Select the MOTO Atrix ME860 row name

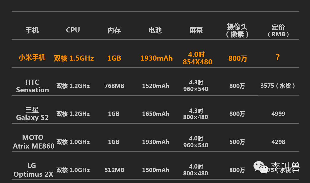34,142
